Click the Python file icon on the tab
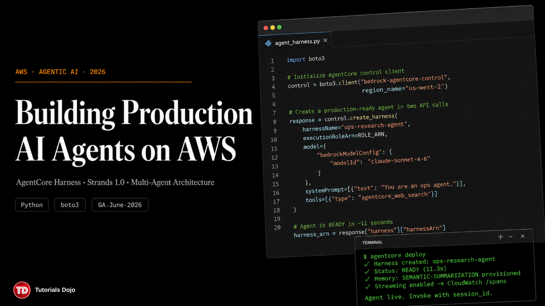The height and width of the screenshot is (306, 545). tap(268, 43)
